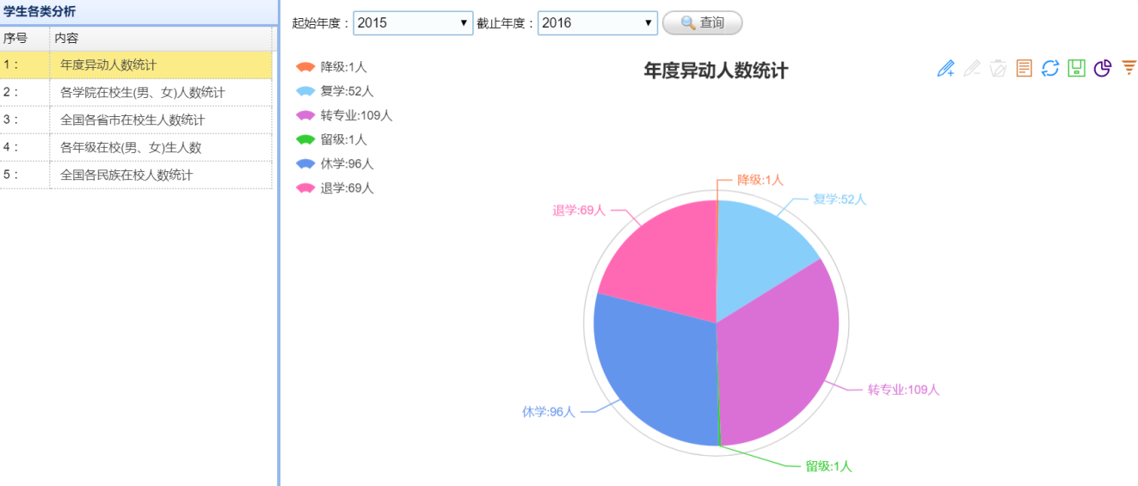This screenshot has width=1138, height=486.
Task: Toggle the 留级:1人 legend entry
Action: pos(331,139)
